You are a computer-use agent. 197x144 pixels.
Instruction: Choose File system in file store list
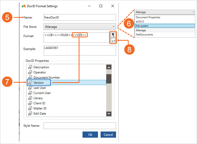pyautogui.click(x=165, y=26)
